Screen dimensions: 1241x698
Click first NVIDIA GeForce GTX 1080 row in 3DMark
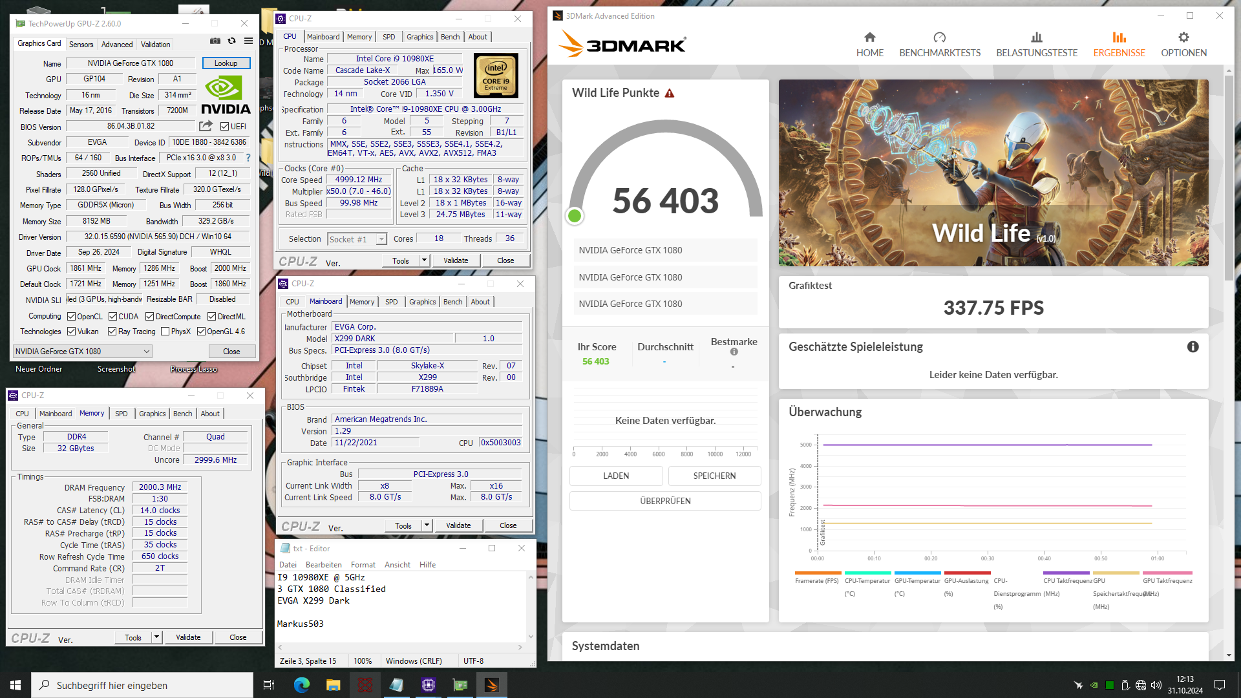pyautogui.click(x=665, y=251)
